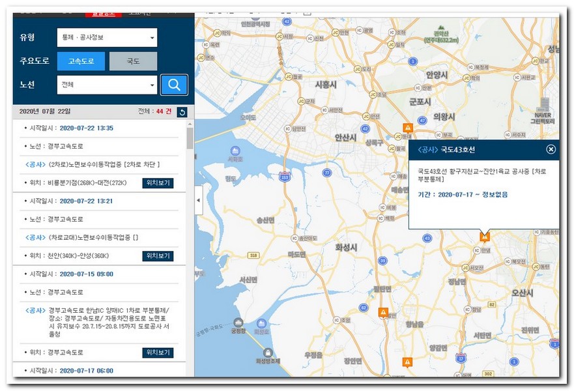Click the warning marker under the popup
The height and width of the screenshot is (391, 574).
click(x=484, y=237)
